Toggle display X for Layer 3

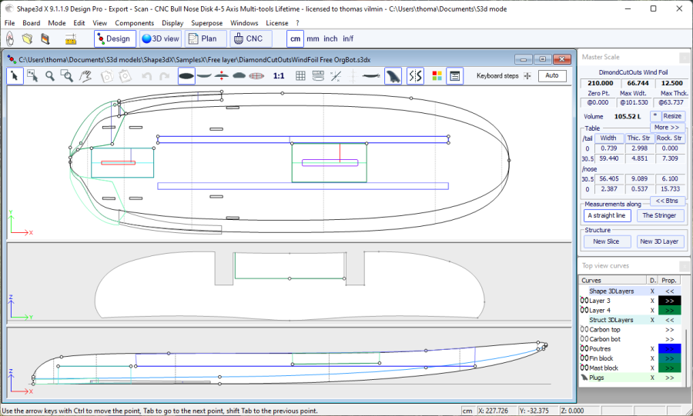click(652, 301)
